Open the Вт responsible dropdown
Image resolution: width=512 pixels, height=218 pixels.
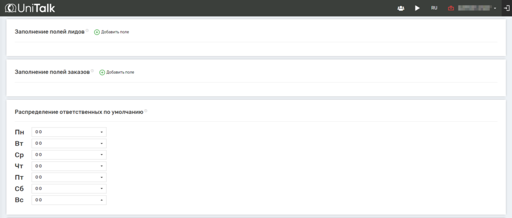click(x=69, y=143)
